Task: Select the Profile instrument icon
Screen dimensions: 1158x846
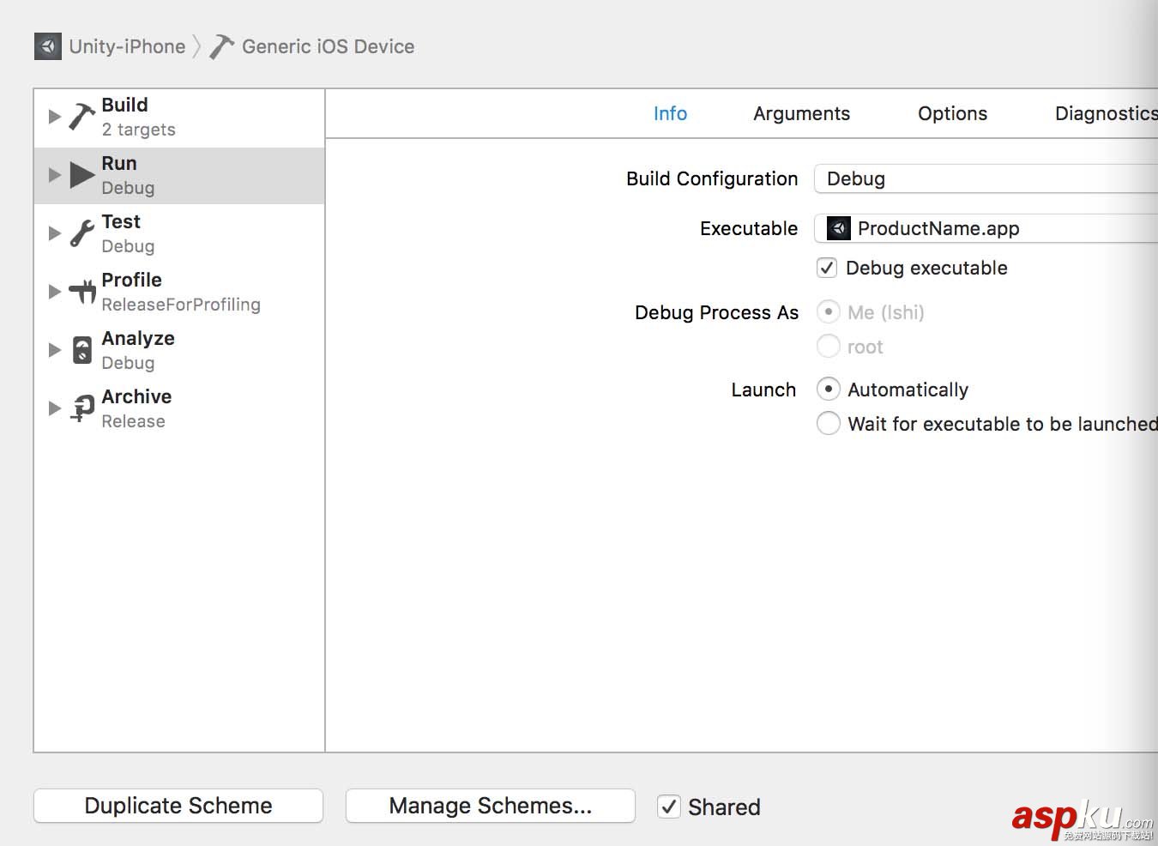Action: (82, 292)
